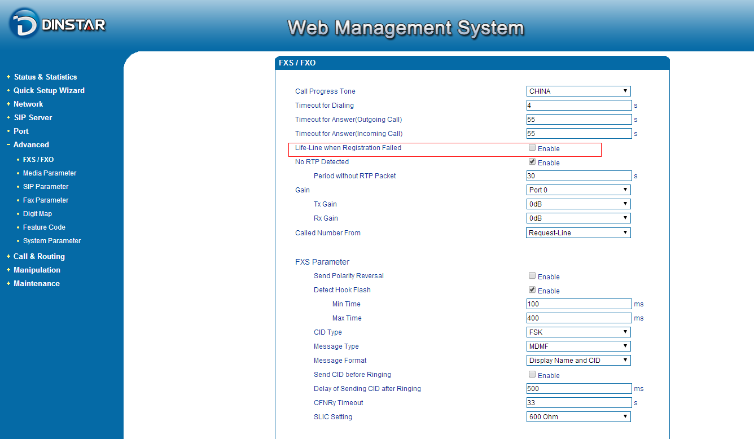Go to Media Parameter settings
The image size is (754, 439).
click(50, 173)
